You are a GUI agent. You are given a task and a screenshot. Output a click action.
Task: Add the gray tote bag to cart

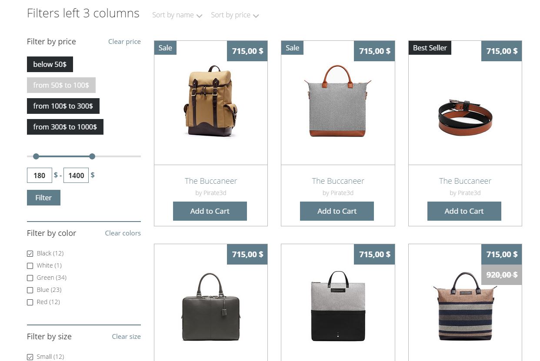[337, 211]
